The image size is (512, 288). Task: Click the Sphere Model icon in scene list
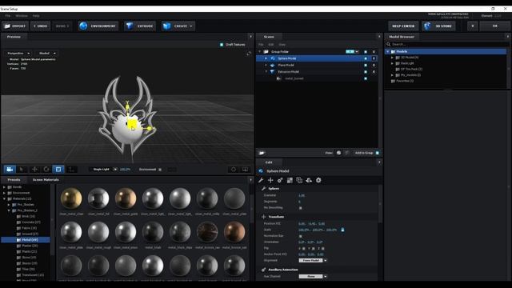coord(273,58)
